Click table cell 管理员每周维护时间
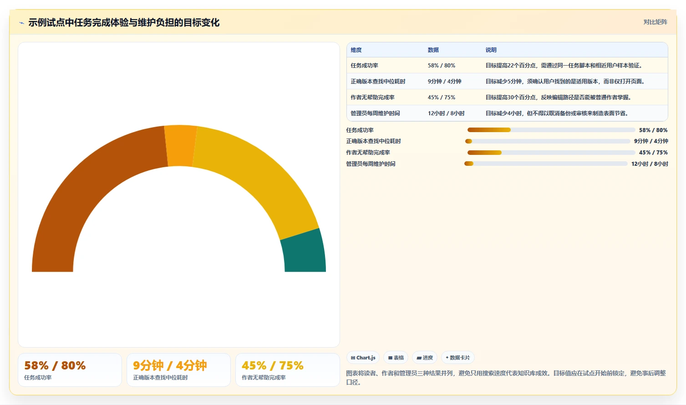686x405 pixels. [375, 113]
